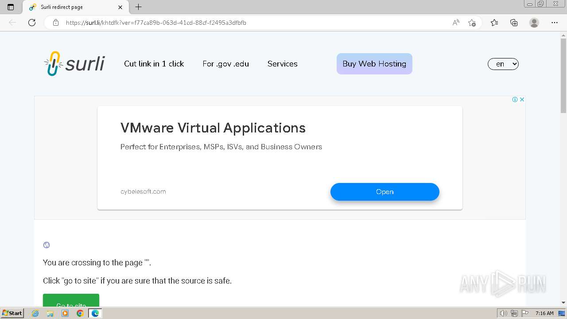Click cybelesoft.com ad link
Image resolution: width=567 pixels, height=319 pixels.
coord(143,191)
